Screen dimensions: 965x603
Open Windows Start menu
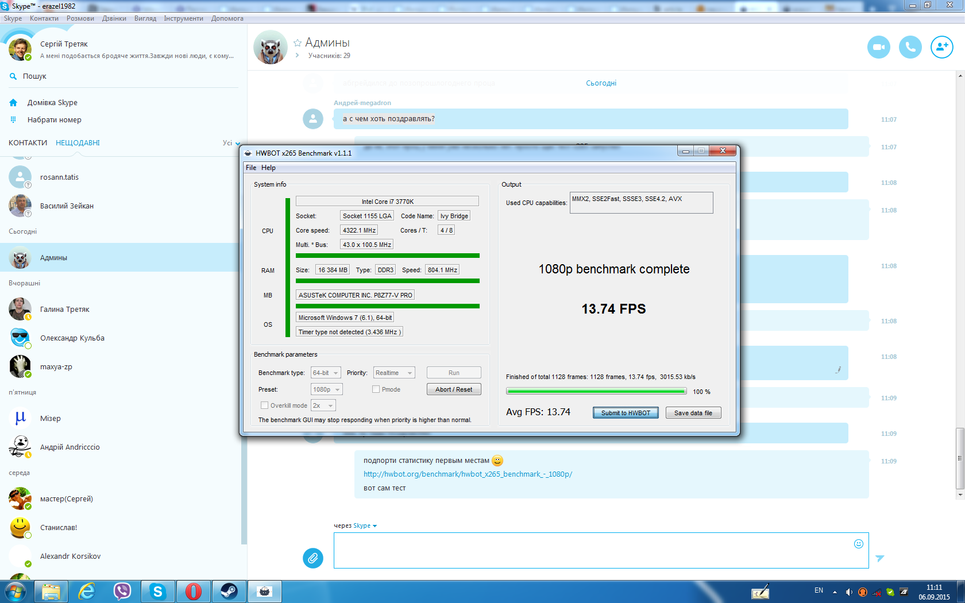(x=16, y=592)
